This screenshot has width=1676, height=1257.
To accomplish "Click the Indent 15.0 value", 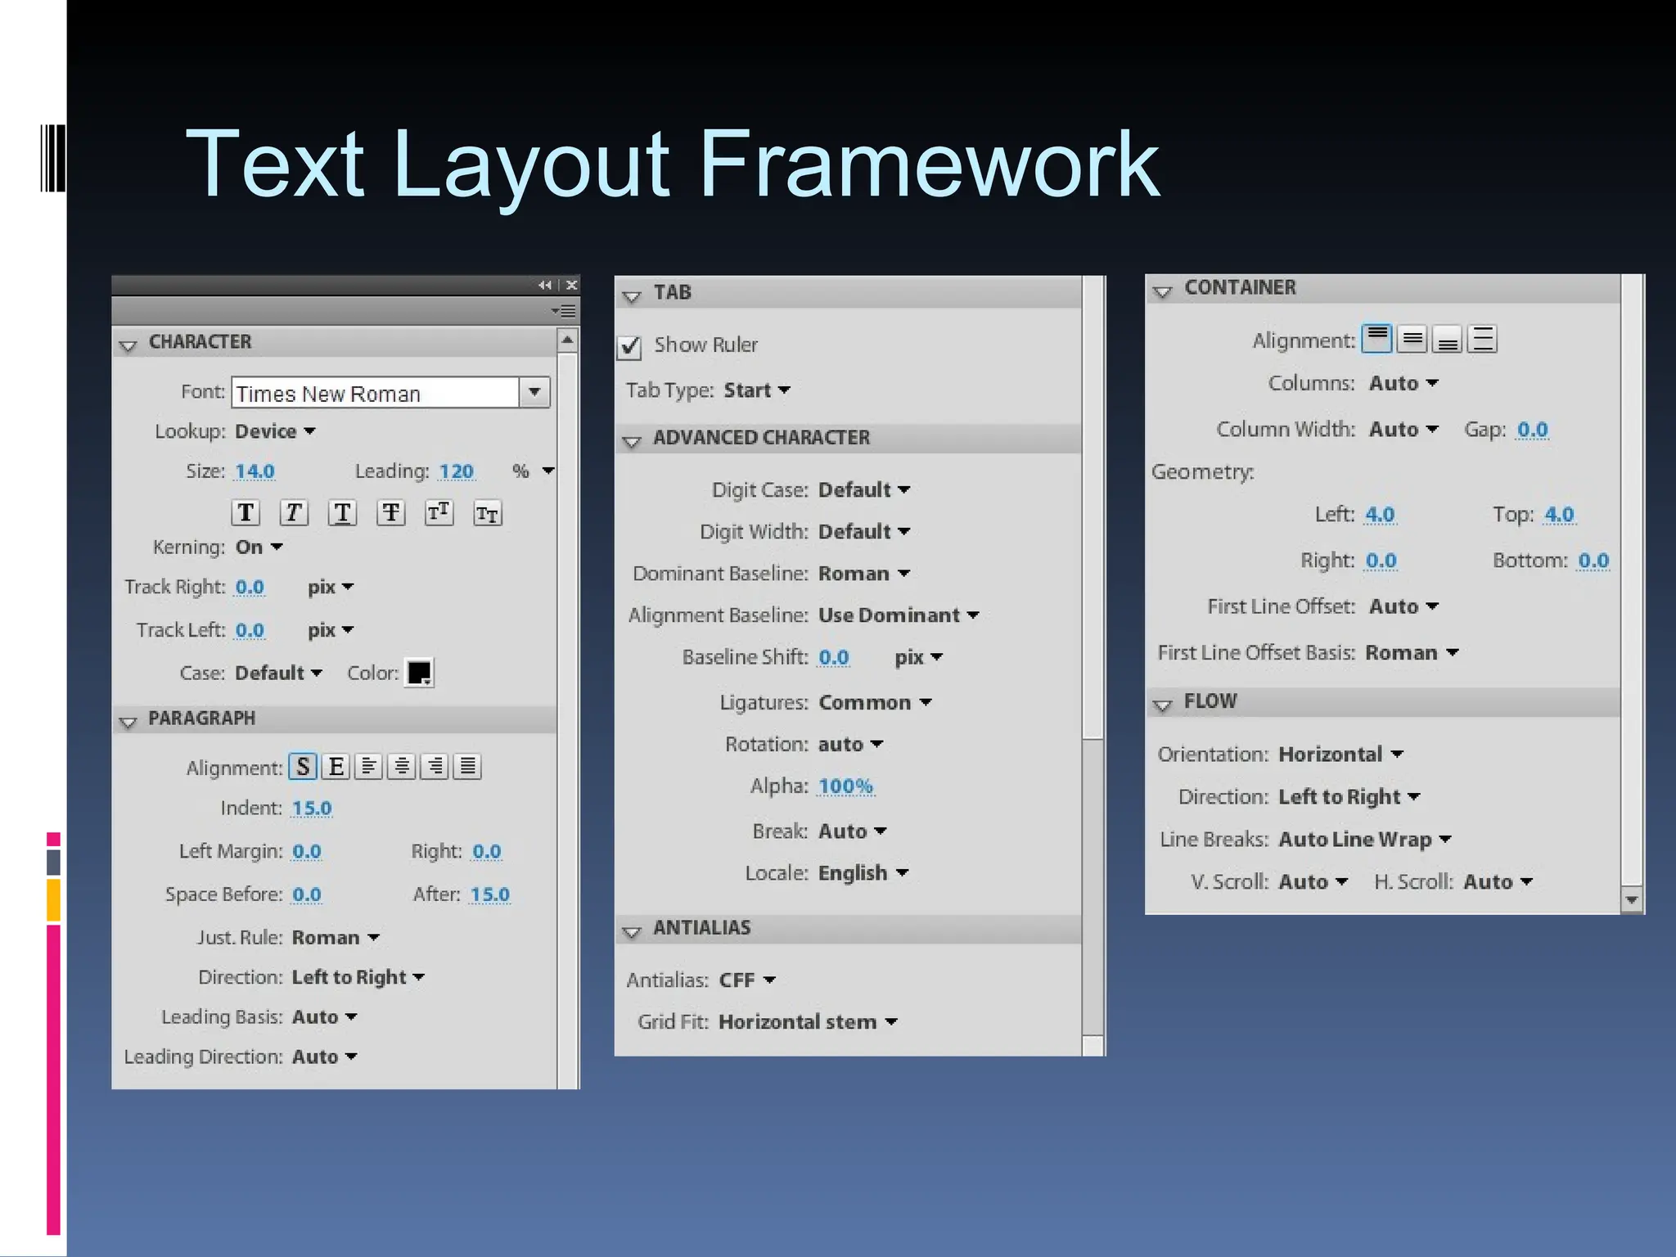I will pyautogui.click(x=312, y=809).
